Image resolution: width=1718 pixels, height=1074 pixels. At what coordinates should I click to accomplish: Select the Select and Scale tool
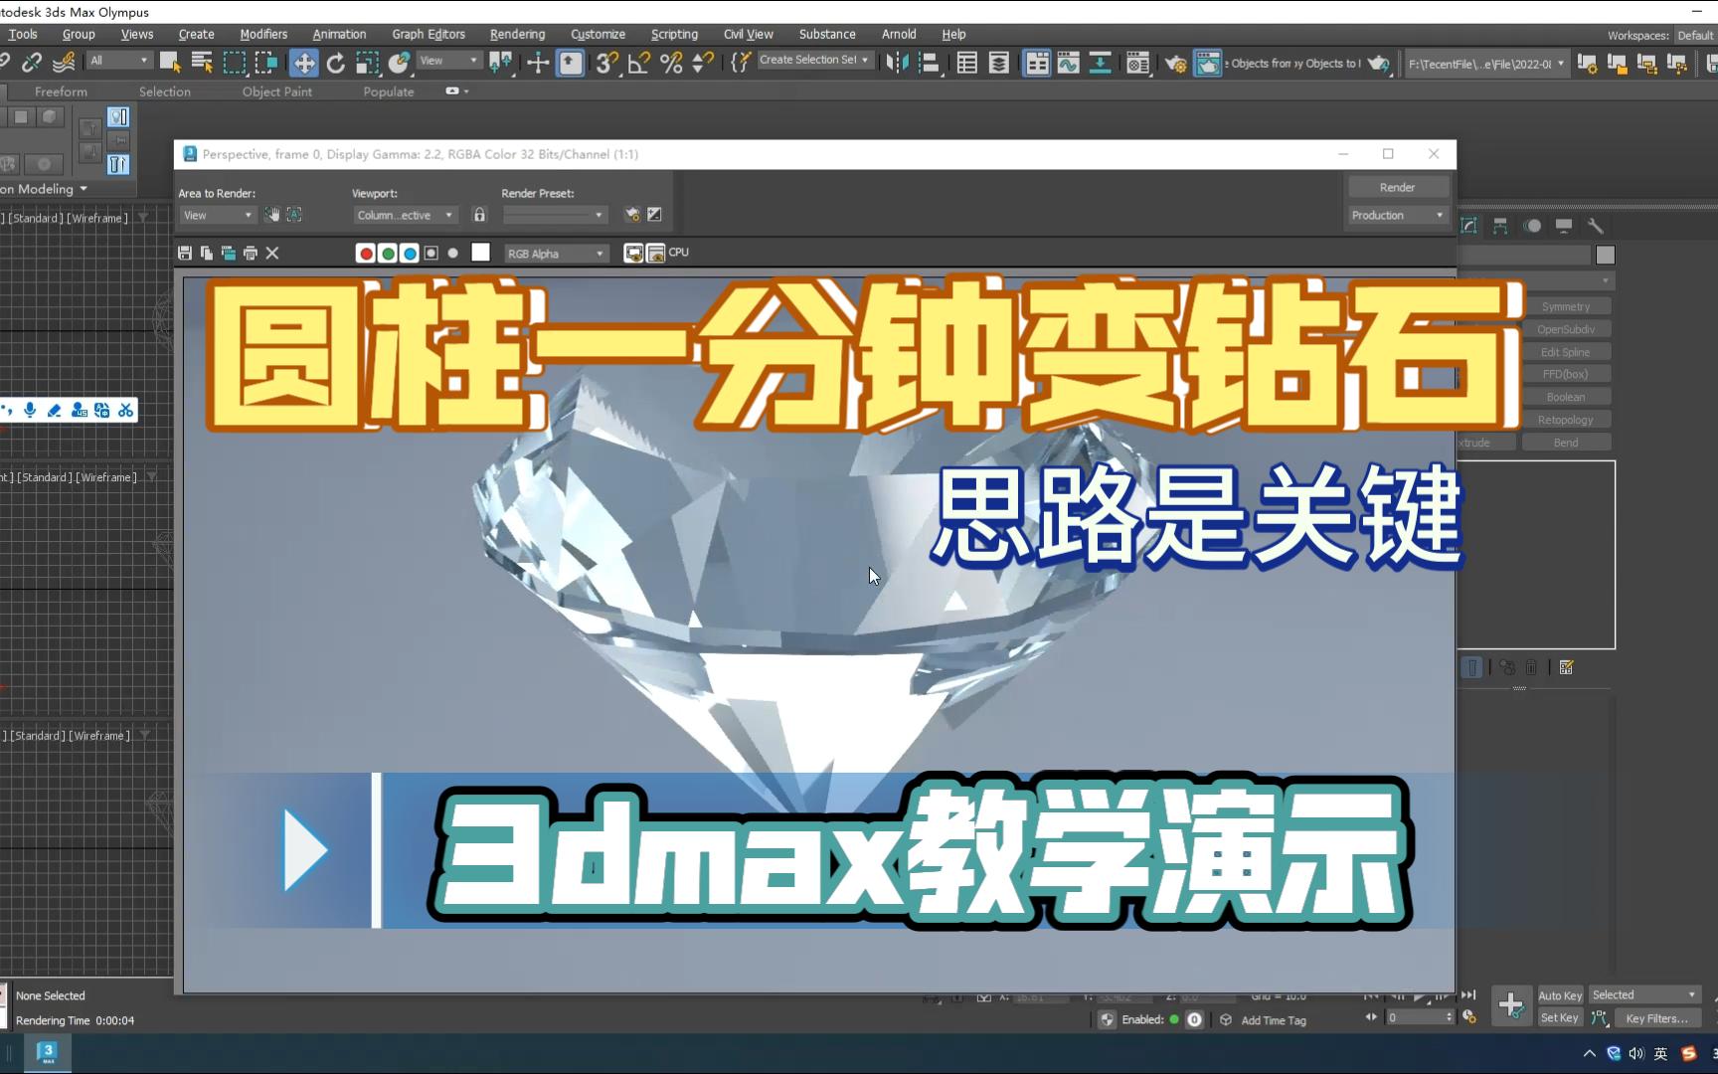(x=368, y=64)
